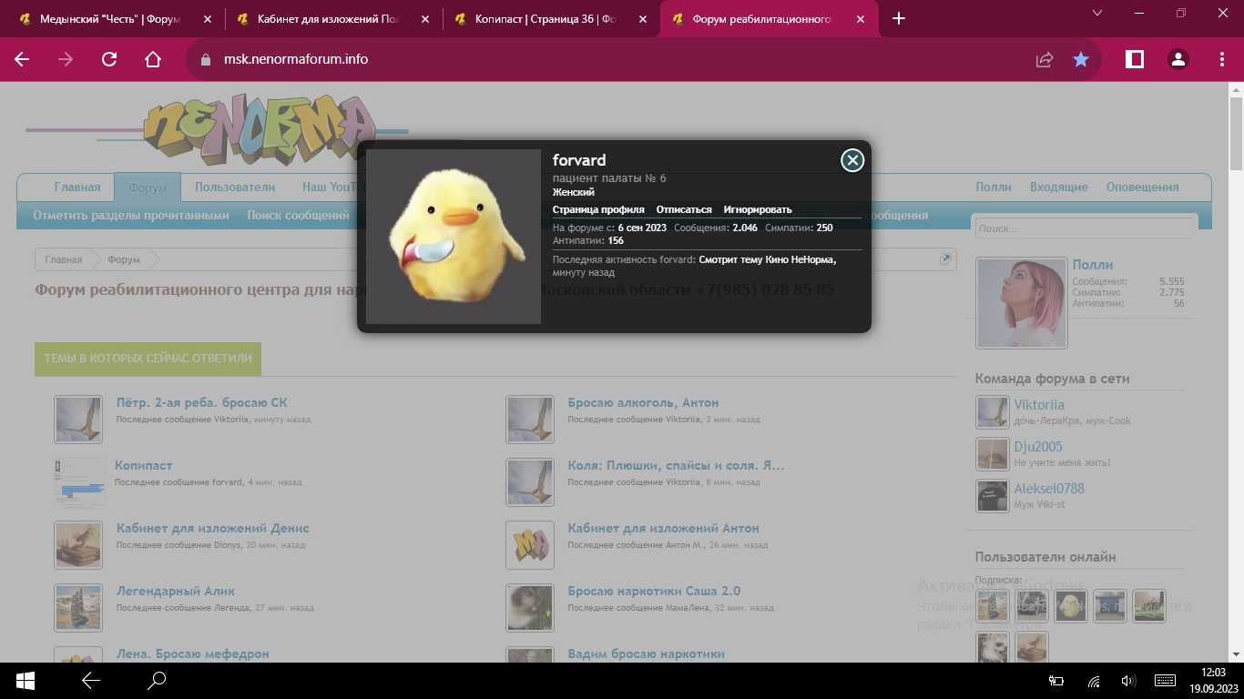Viewport: 1244px width, 699px height.
Task: Click inside the forum search field
Action: pyautogui.click(x=1082, y=228)
